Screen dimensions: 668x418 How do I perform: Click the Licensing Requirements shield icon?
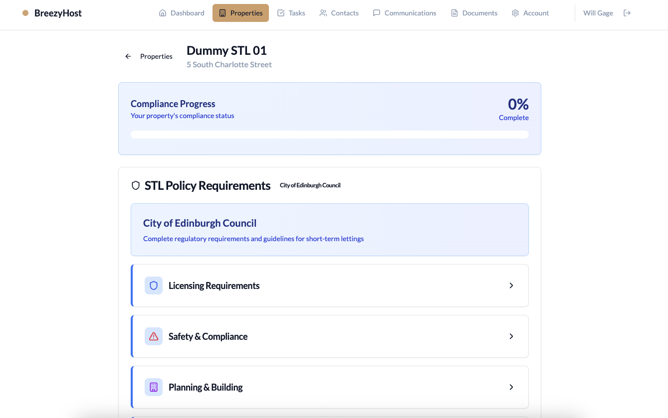pyautogui.click(x=154, y=285)
